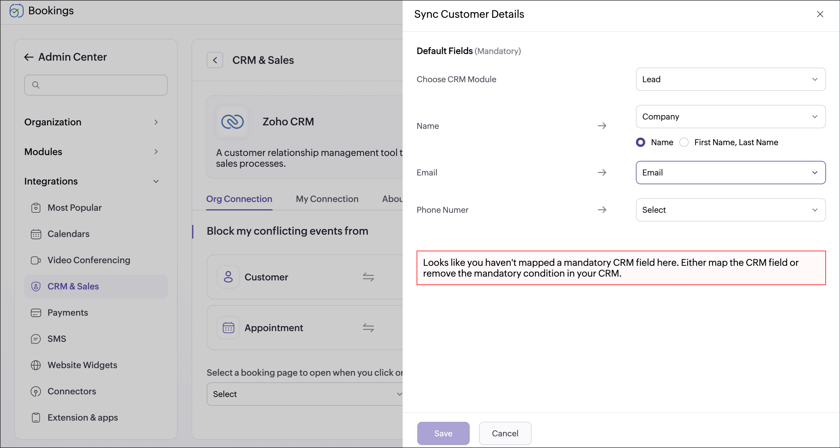Open the Phone Number mapping dropdown
The height and width of the screenshot is (448, 840).
(x=730, y=210)
